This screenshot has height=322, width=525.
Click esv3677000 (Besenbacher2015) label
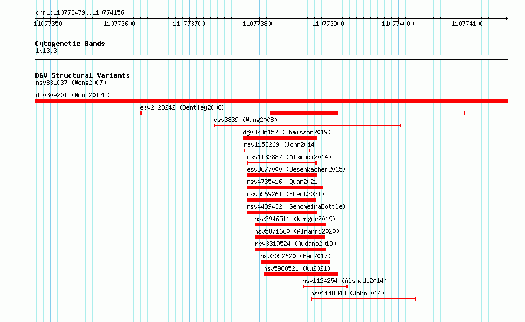tap(296, 169)
